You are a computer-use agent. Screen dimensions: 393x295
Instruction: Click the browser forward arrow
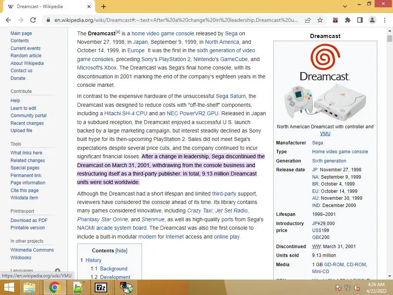tap(21, 20)
